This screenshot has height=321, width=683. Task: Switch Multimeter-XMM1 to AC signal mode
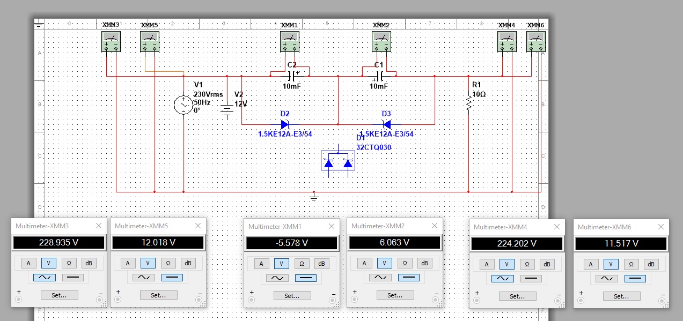coord(277,278)
